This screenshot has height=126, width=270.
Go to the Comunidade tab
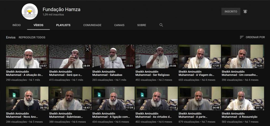click(x=92, y=25)
